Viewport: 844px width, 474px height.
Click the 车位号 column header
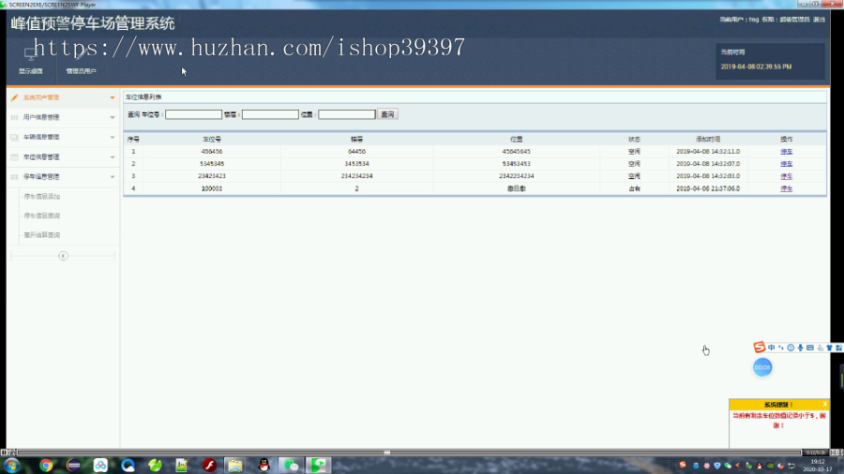click(212, 140)
